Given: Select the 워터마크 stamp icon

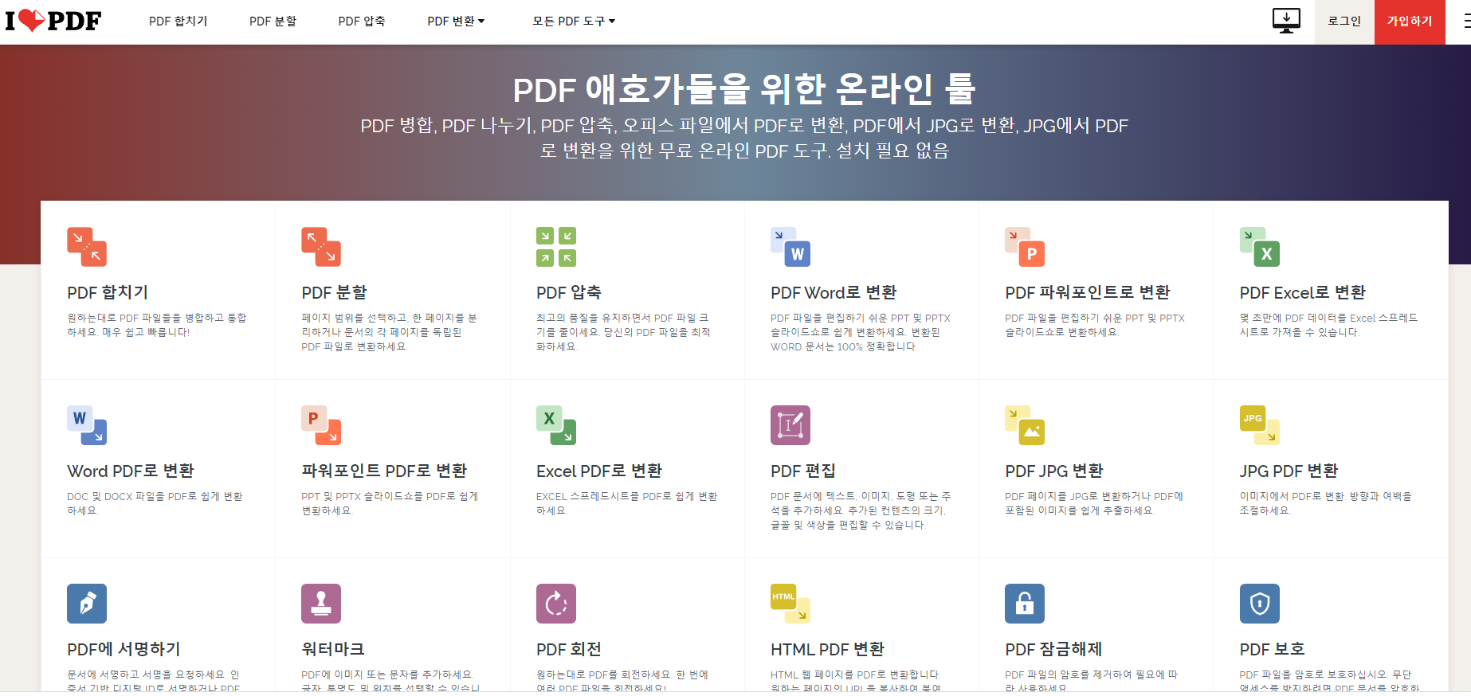Looking at the screenshot, I should pyautogui.click(x=321, y=604).
